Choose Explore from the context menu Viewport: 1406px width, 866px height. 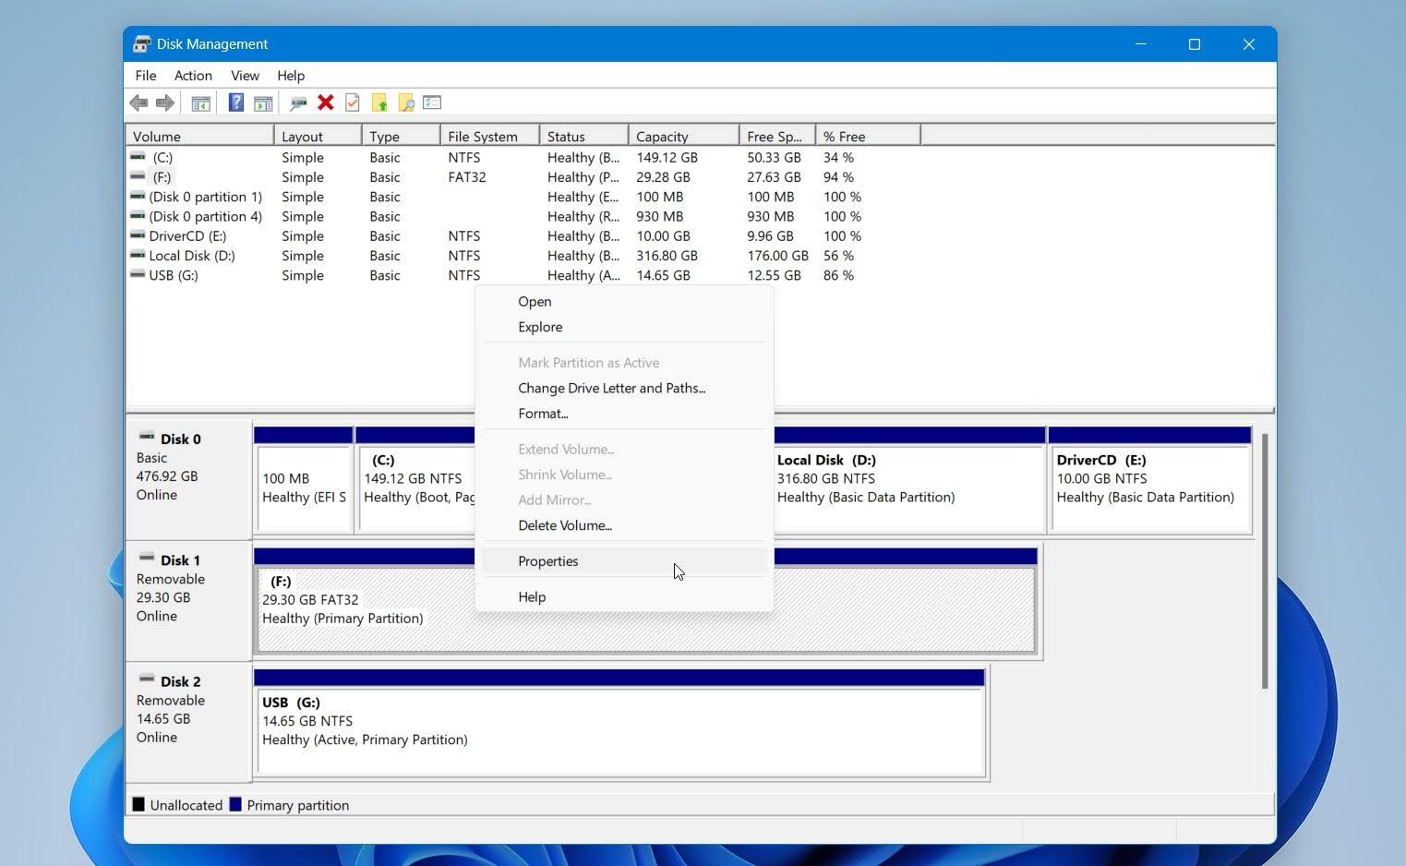click(624, 327)
